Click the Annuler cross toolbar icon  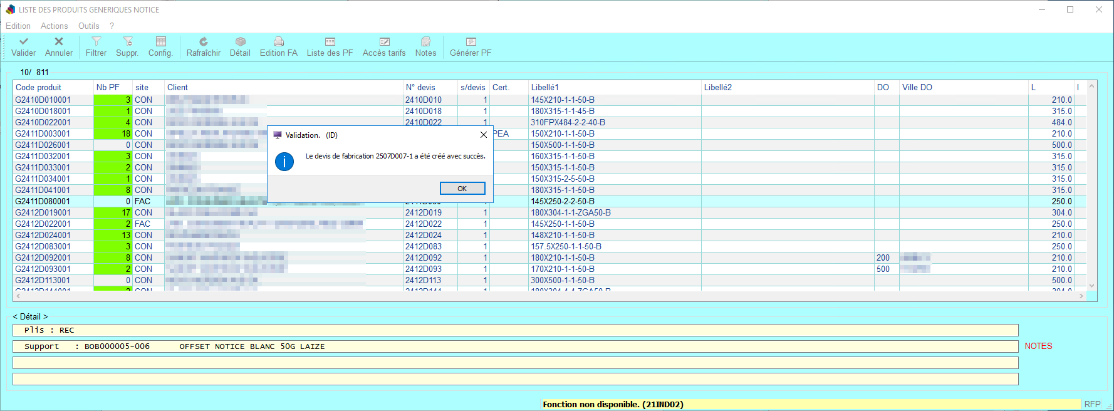tap(59, 41)
